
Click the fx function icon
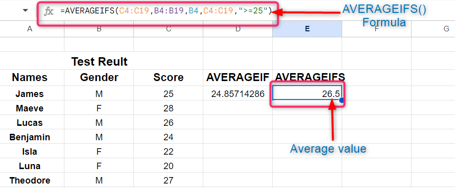click(x=49, y=11)
